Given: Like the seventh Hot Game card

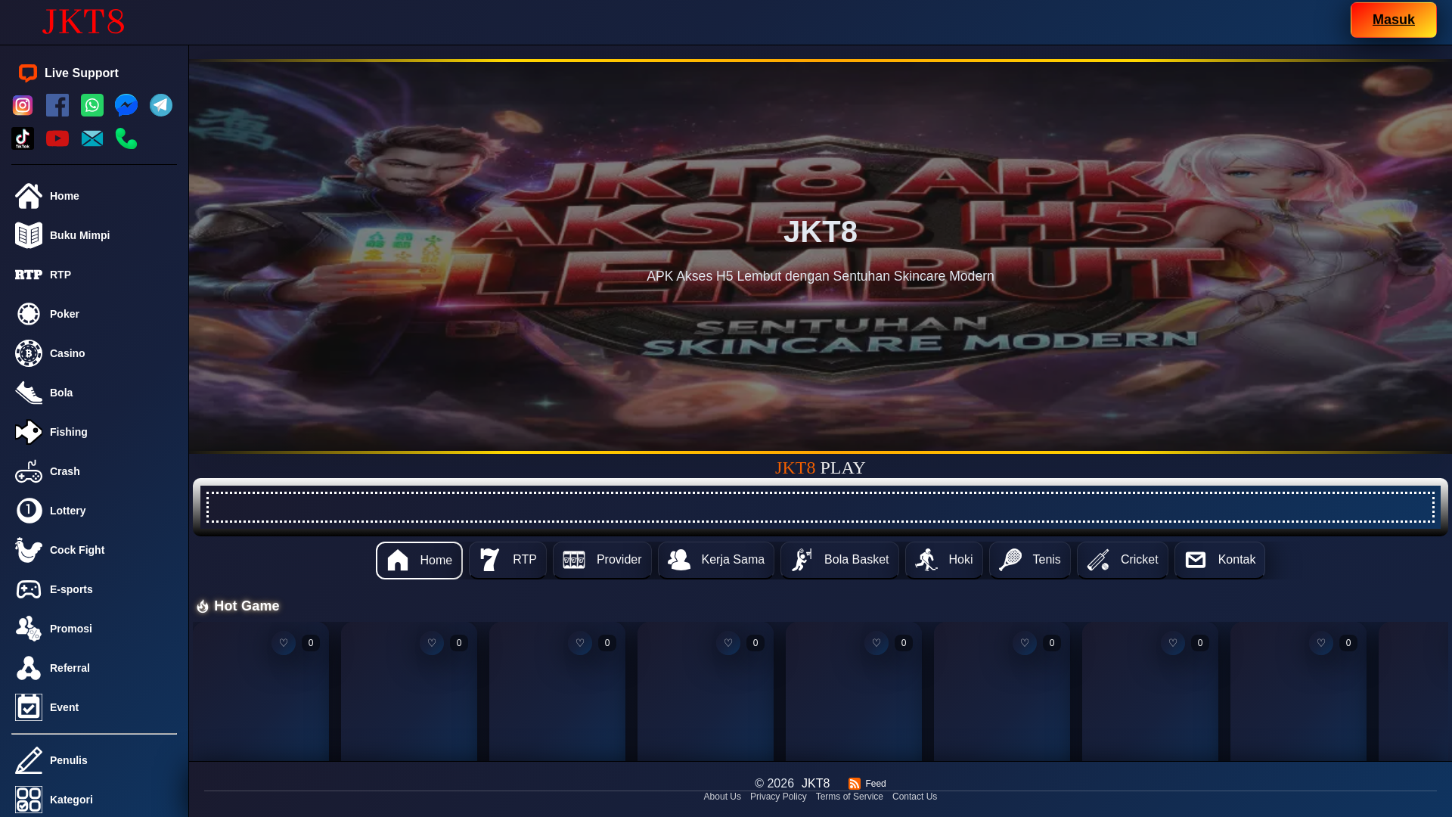Looking at the screenshot, I should point(1173,643).
